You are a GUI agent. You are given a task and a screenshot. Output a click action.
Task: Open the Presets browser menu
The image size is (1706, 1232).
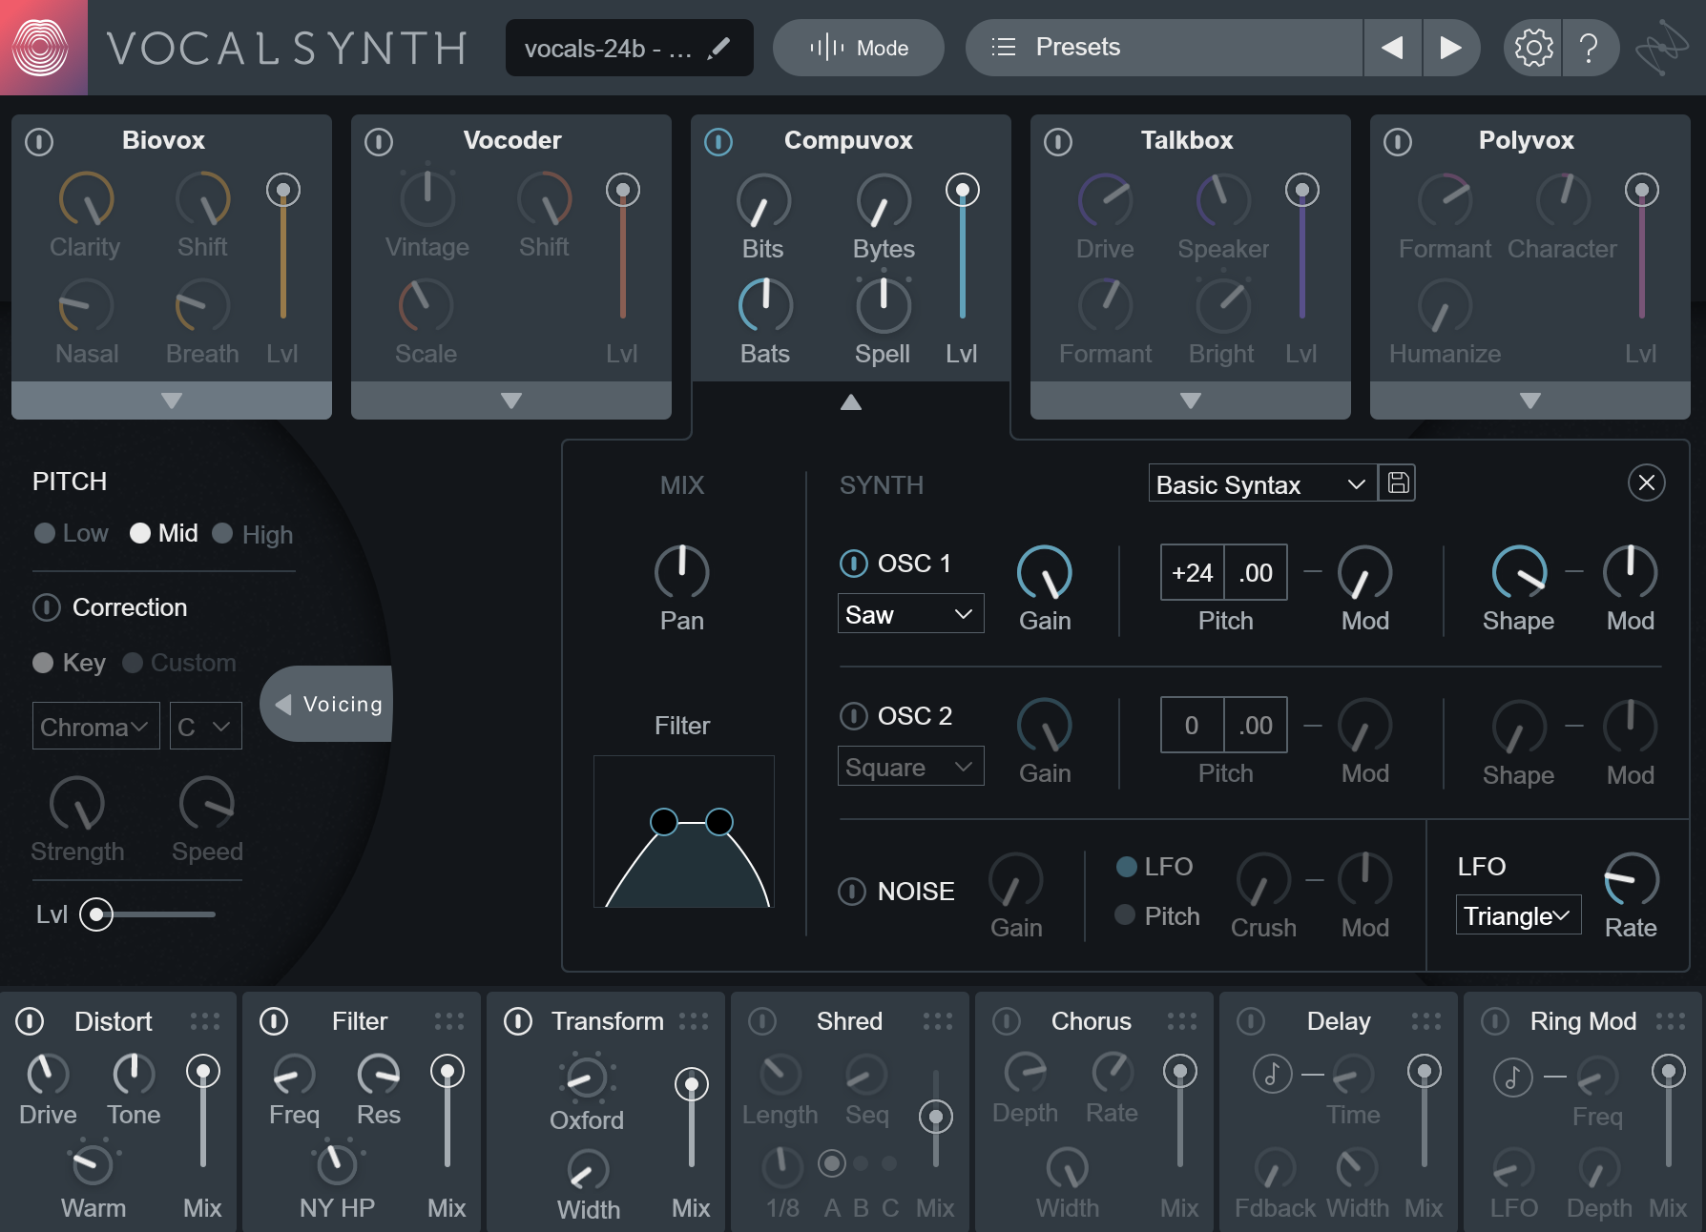coord(1164,48)
